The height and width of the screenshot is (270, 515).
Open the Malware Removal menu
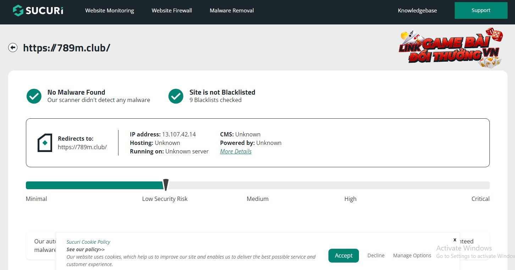pyautogui.click(x=232, y=11)
